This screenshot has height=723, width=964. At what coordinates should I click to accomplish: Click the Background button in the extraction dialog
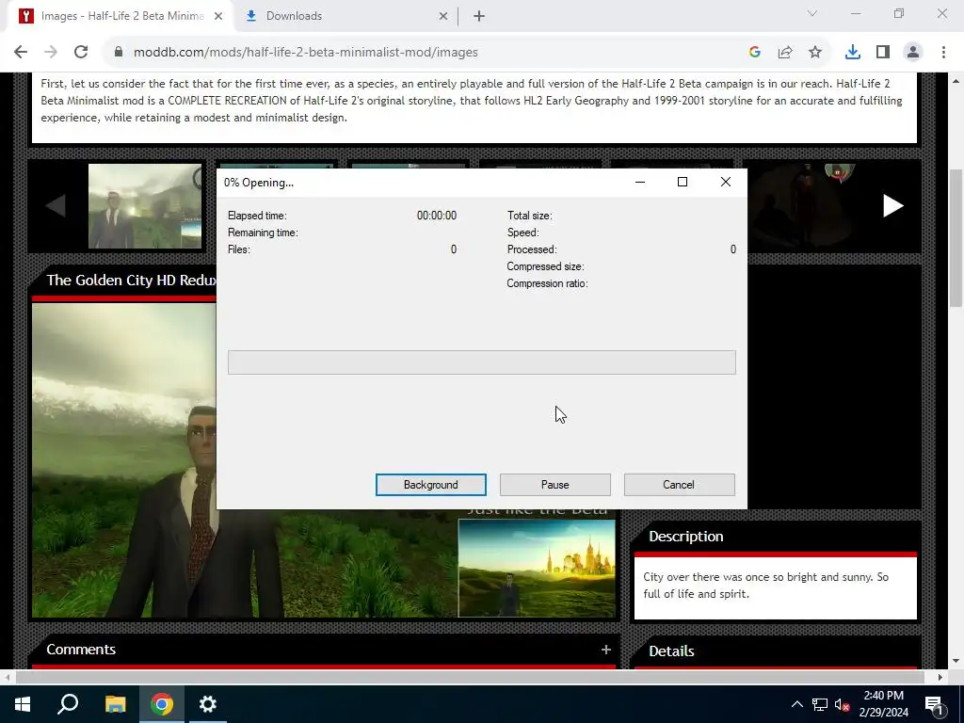(431, 485)
